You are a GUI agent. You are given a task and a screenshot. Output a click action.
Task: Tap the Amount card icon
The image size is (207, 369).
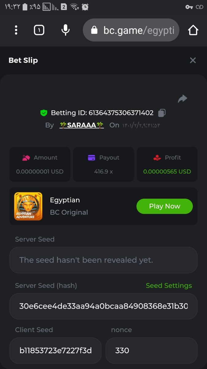(x=26, y=158)
